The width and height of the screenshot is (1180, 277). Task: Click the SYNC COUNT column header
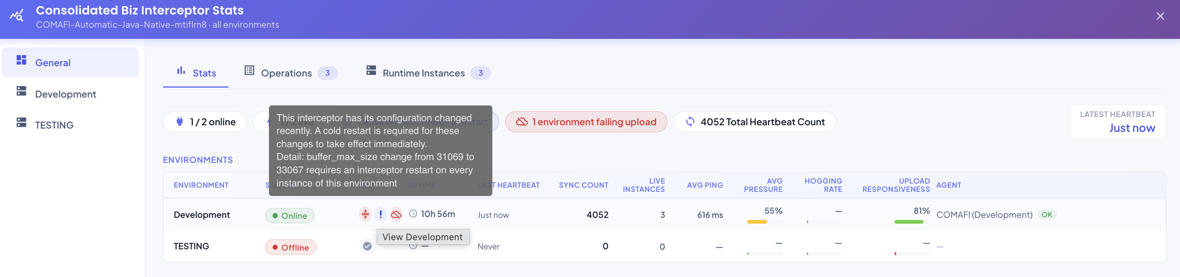click(x=583, y=185)
